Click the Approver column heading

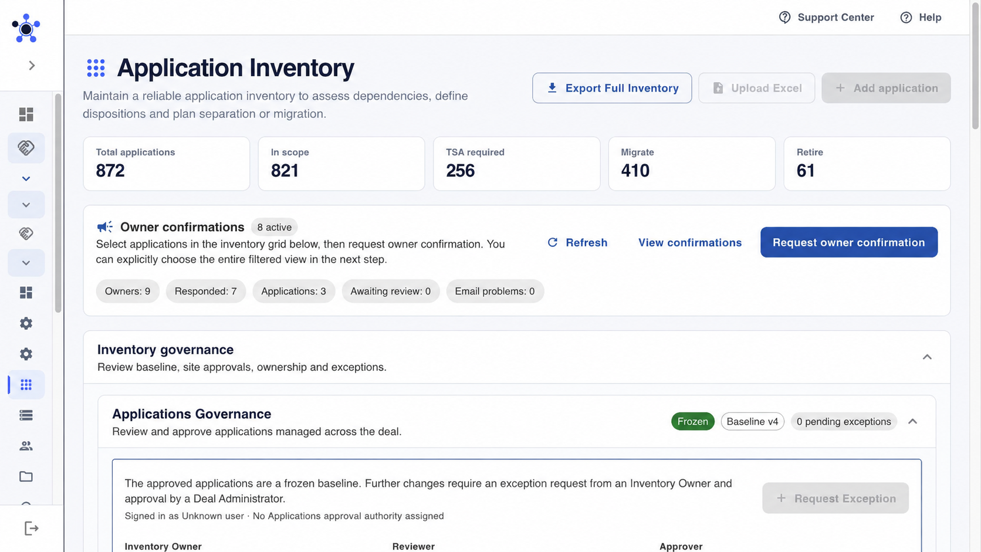click(681, 546)
